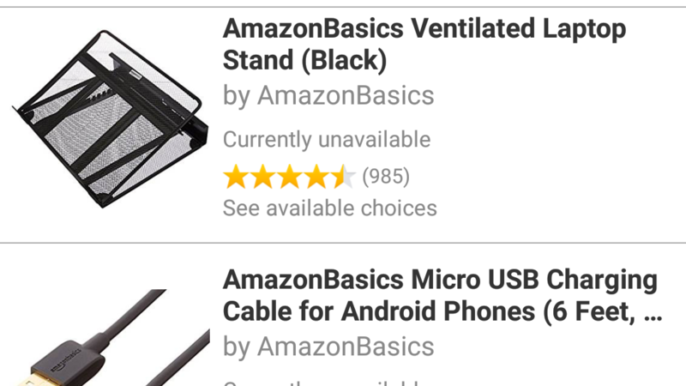Open the Micro USB Charging Cable title
Viewport: 686px width, 386px height.
click(442, 295)
